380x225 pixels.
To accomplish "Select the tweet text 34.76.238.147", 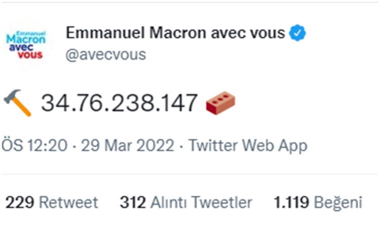I will [x=119, y=103].
